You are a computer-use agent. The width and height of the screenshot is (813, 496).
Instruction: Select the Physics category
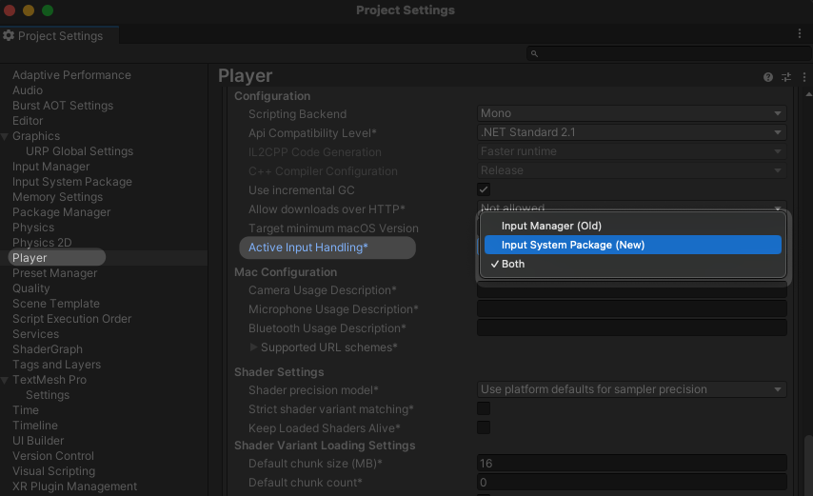[33, 228]
